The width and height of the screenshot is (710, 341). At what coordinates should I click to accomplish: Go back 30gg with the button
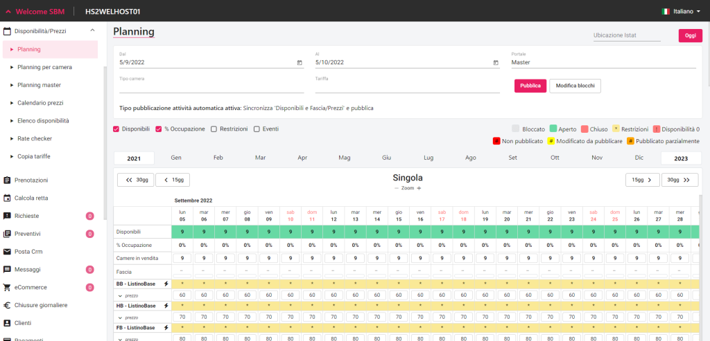135,180
